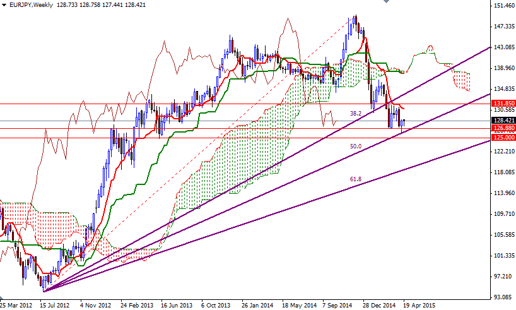Click the 93.085 price scale value
The height and width of the screenshot is (310, 516).
504,297
